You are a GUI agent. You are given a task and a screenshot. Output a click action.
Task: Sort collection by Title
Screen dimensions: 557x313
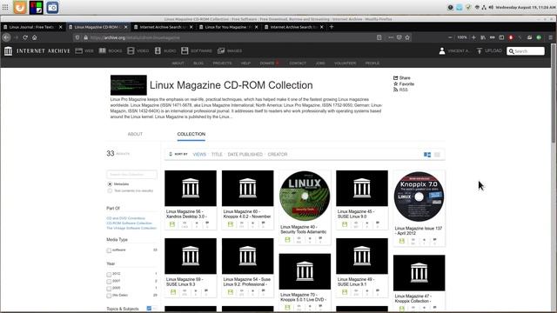click(x=217, y=155)
